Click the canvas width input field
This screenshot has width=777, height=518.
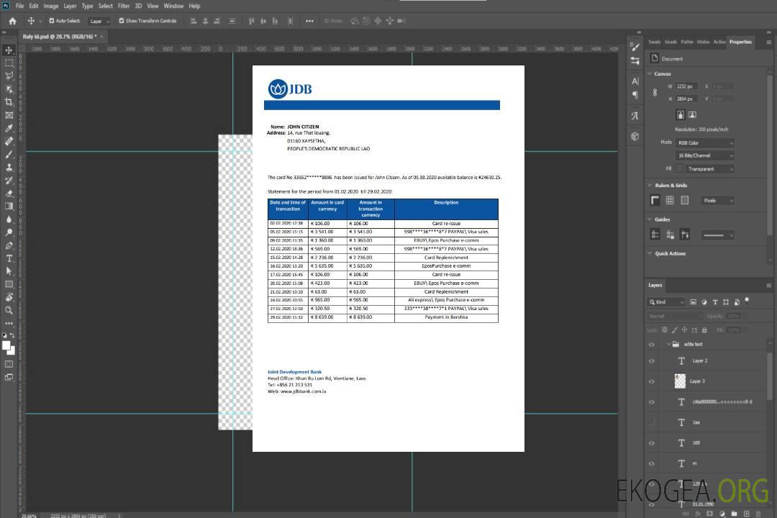pos(686,86)
